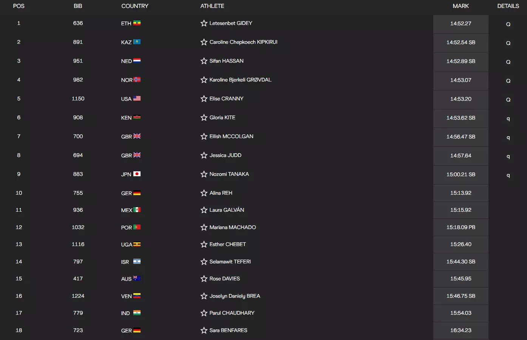This screenshot has height=340, width=527.
Task: Favorite Sifan HASSAN with star icon
Action: pos(204,61)
